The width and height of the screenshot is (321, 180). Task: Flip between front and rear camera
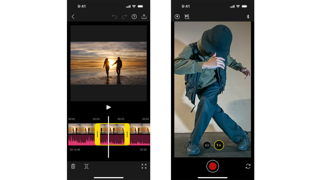[248, 166]
